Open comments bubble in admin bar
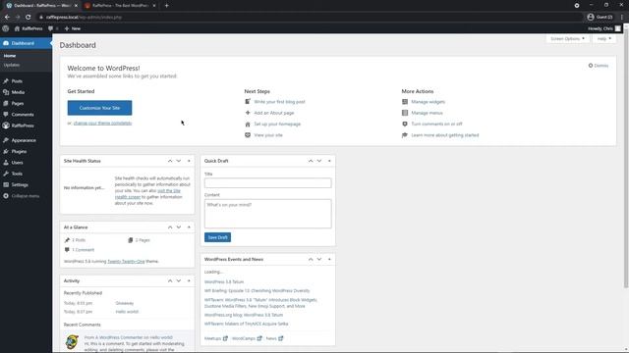The width and height of the screenshot is (629, 353). [x=53, y=28]
